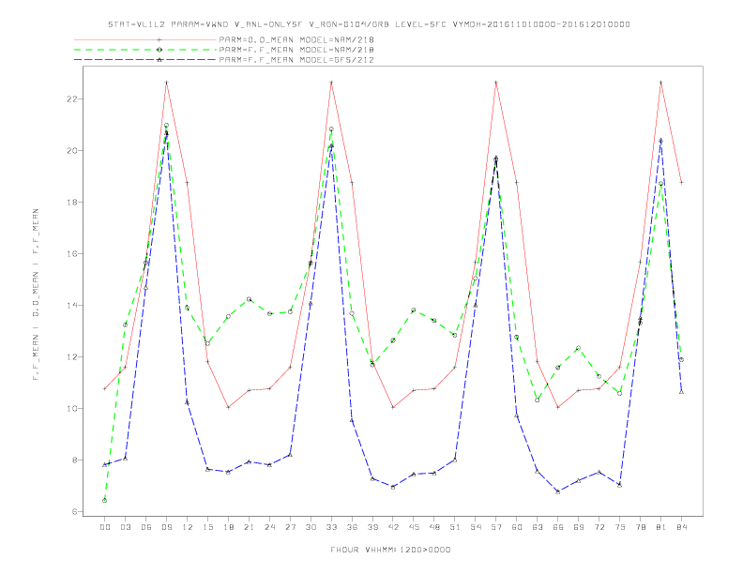
Task: Click x-axis tick label 78
Action: pos(640,527)
